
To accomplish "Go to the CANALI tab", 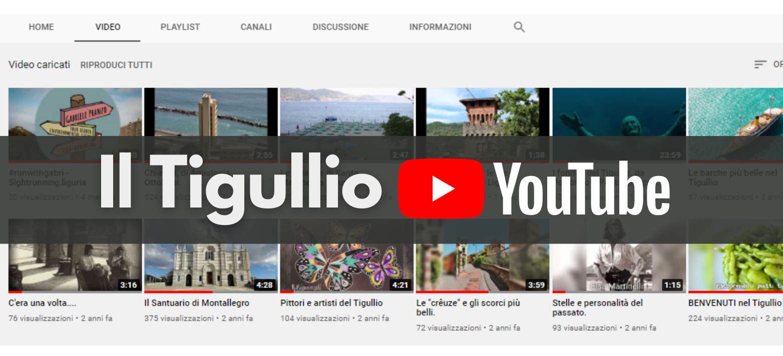I will [256, 27].
